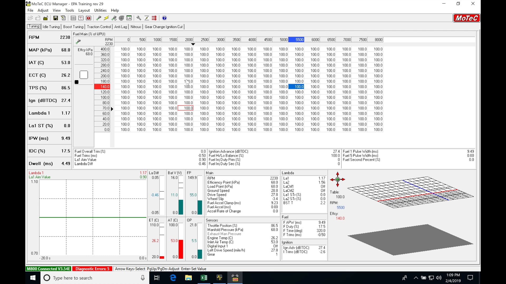
Task: Click the turbo boost gear icon
Action: pos(121,18)
